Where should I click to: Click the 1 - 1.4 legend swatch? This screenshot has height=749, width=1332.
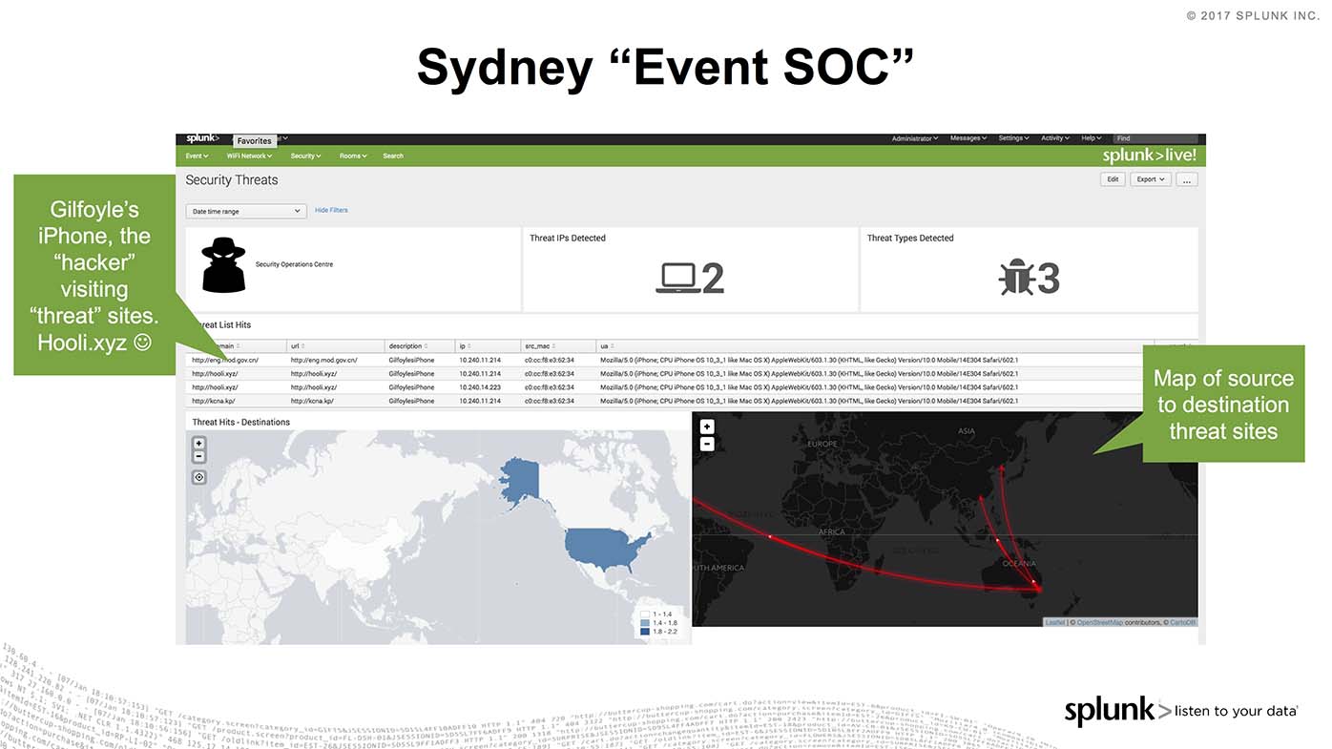coord(645,614)
